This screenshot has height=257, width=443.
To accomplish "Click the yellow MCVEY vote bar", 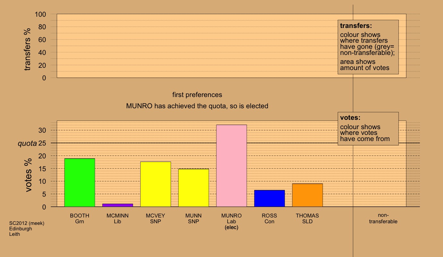I will 155,184.
